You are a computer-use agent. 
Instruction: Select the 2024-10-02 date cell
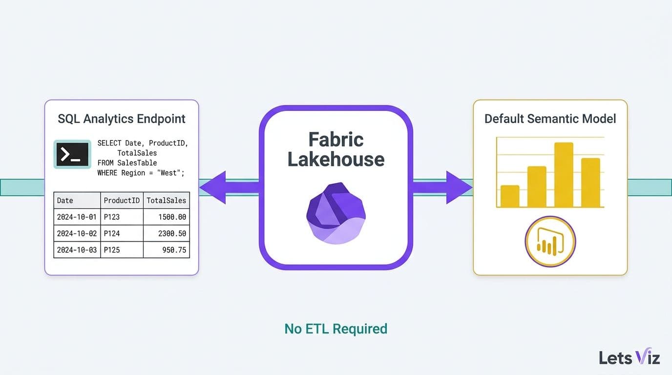point(77,234)
